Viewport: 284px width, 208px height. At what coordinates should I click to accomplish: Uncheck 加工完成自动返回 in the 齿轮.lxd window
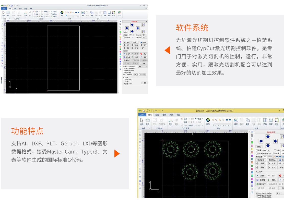257,193
